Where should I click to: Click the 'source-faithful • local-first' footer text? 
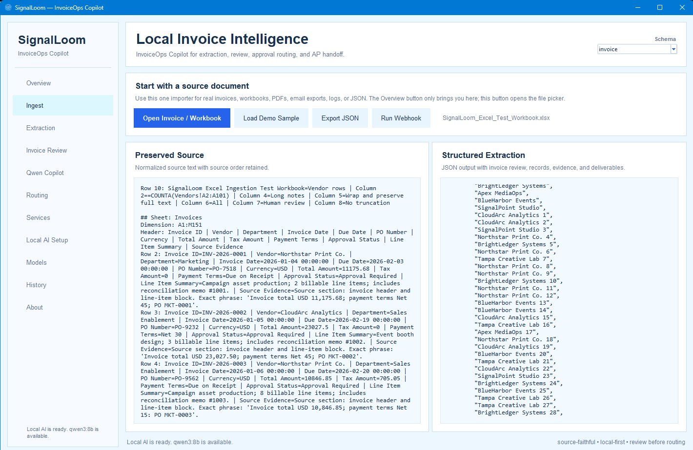pyautogui.click(x=621, y=442)
